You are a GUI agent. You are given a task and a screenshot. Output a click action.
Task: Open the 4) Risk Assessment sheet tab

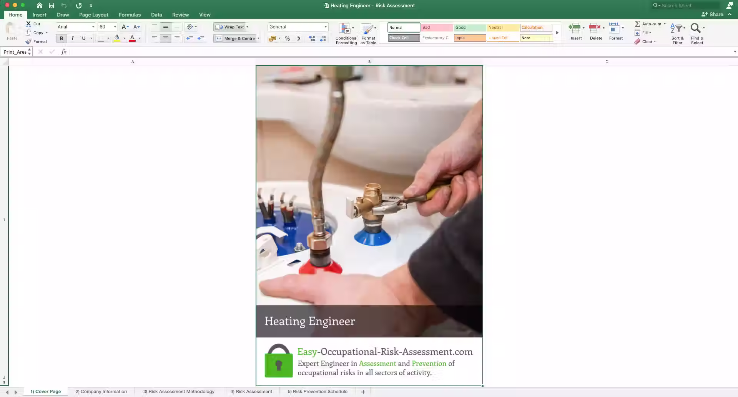251,391
